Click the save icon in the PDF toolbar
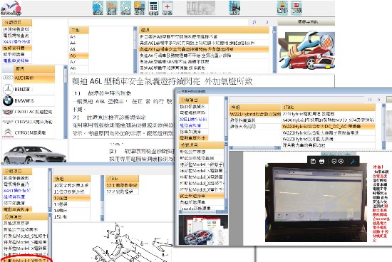392x262 pixels. [313, 162]
